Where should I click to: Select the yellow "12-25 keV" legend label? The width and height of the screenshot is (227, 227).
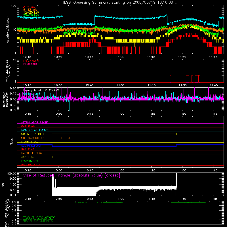click(31, 12)
